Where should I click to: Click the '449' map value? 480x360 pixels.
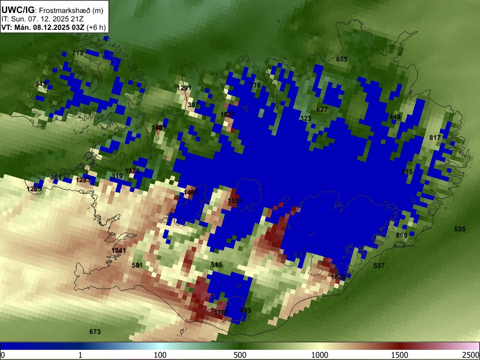(x=395, y=117)
